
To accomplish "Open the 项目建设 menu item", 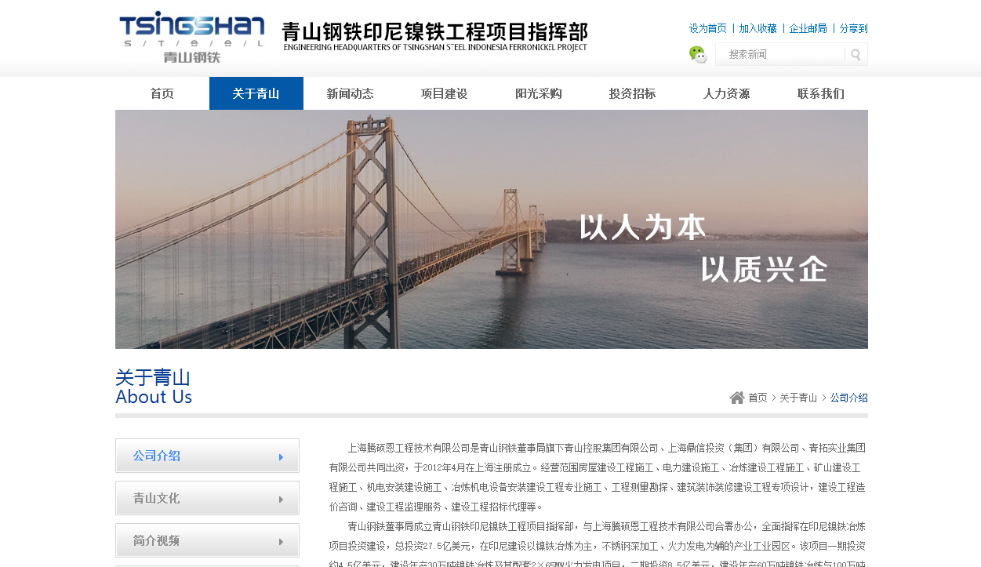I will point(445,93).
